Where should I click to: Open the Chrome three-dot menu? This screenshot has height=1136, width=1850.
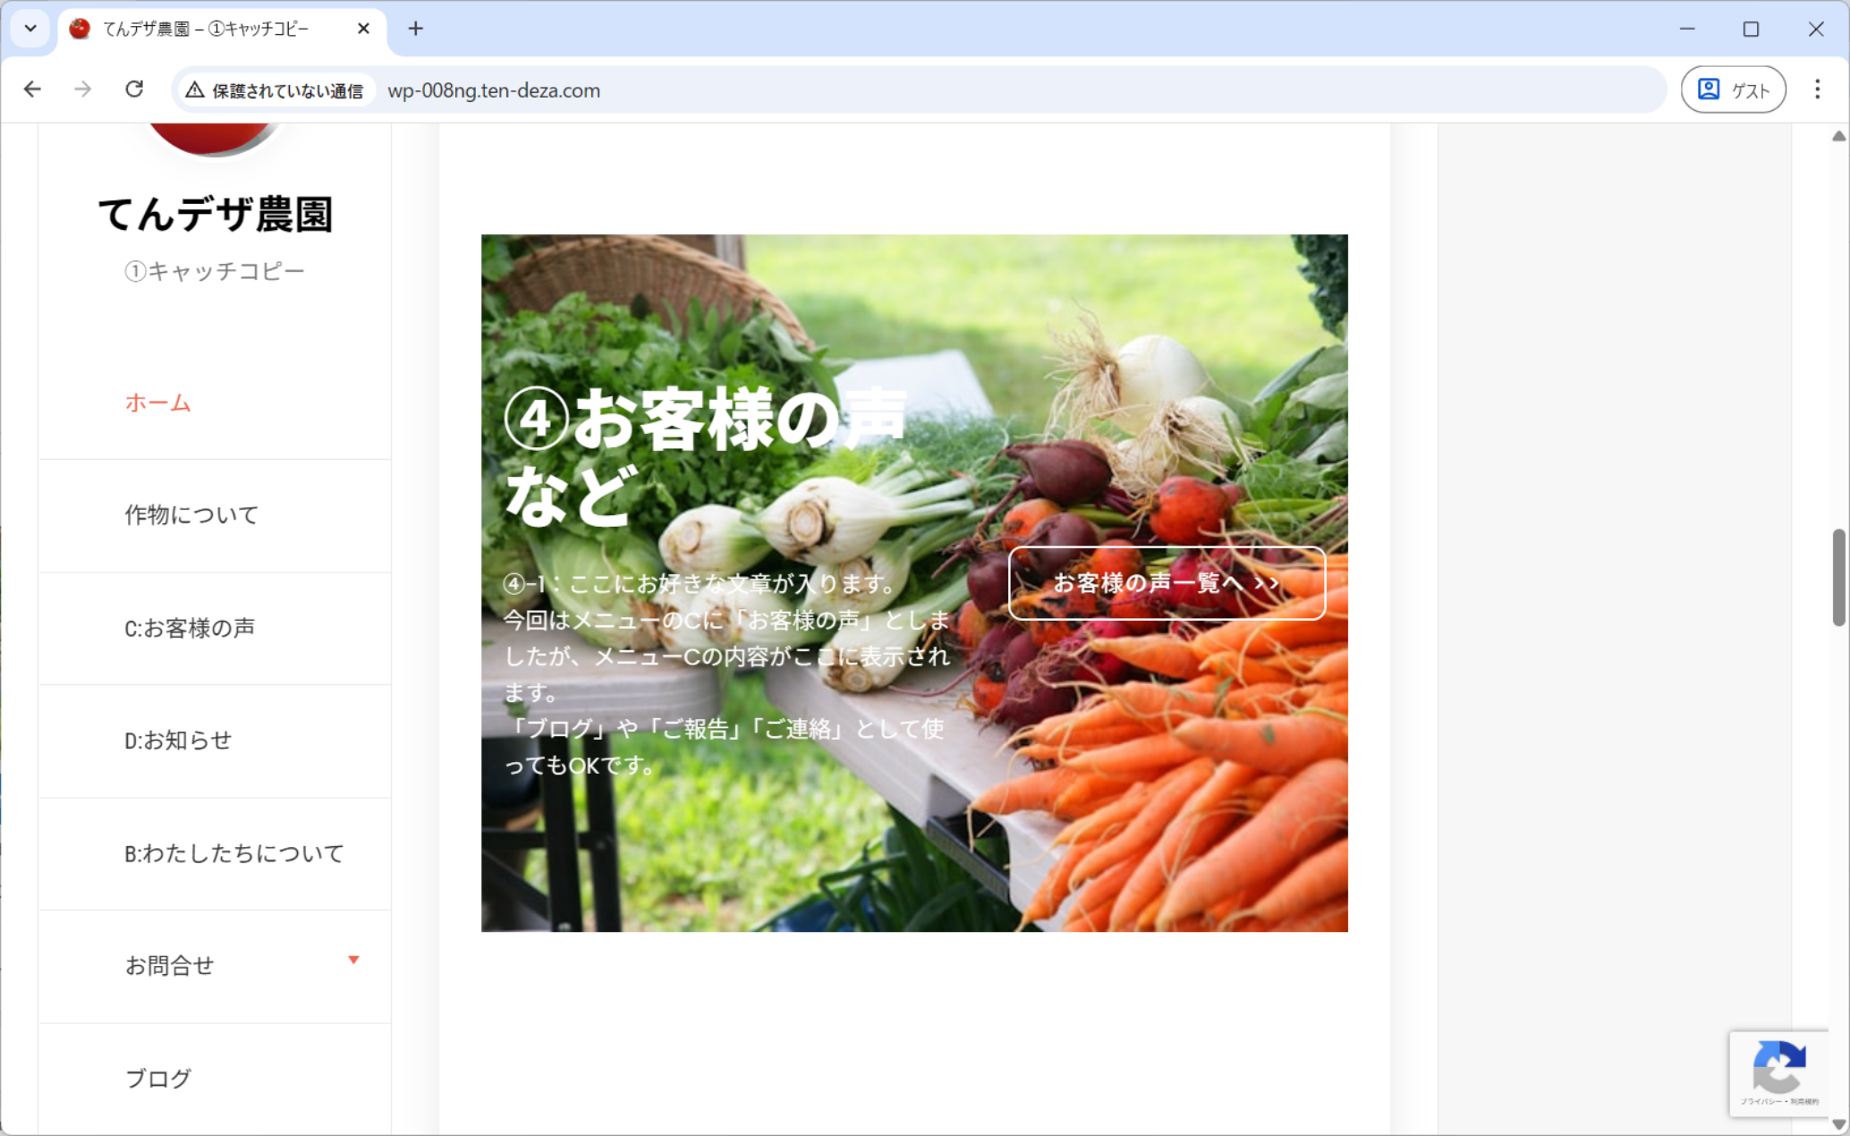[x=1817, y=89]
